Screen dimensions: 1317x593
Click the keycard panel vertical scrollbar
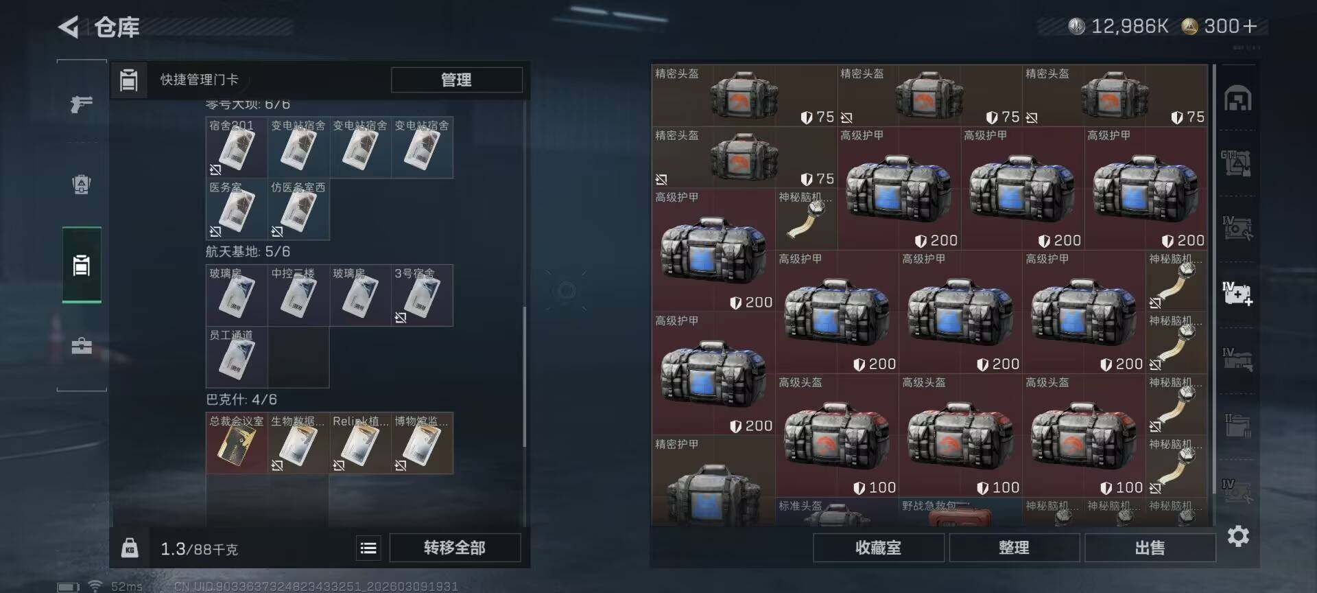click(x=525, y=376)
